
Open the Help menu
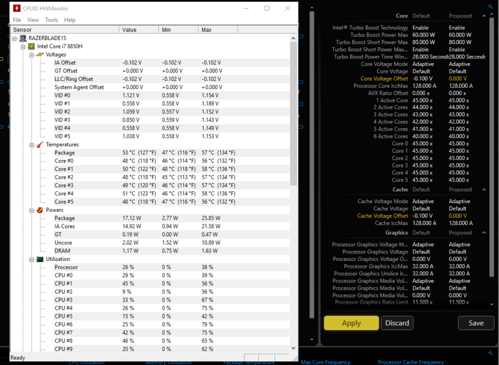(70, 20)
